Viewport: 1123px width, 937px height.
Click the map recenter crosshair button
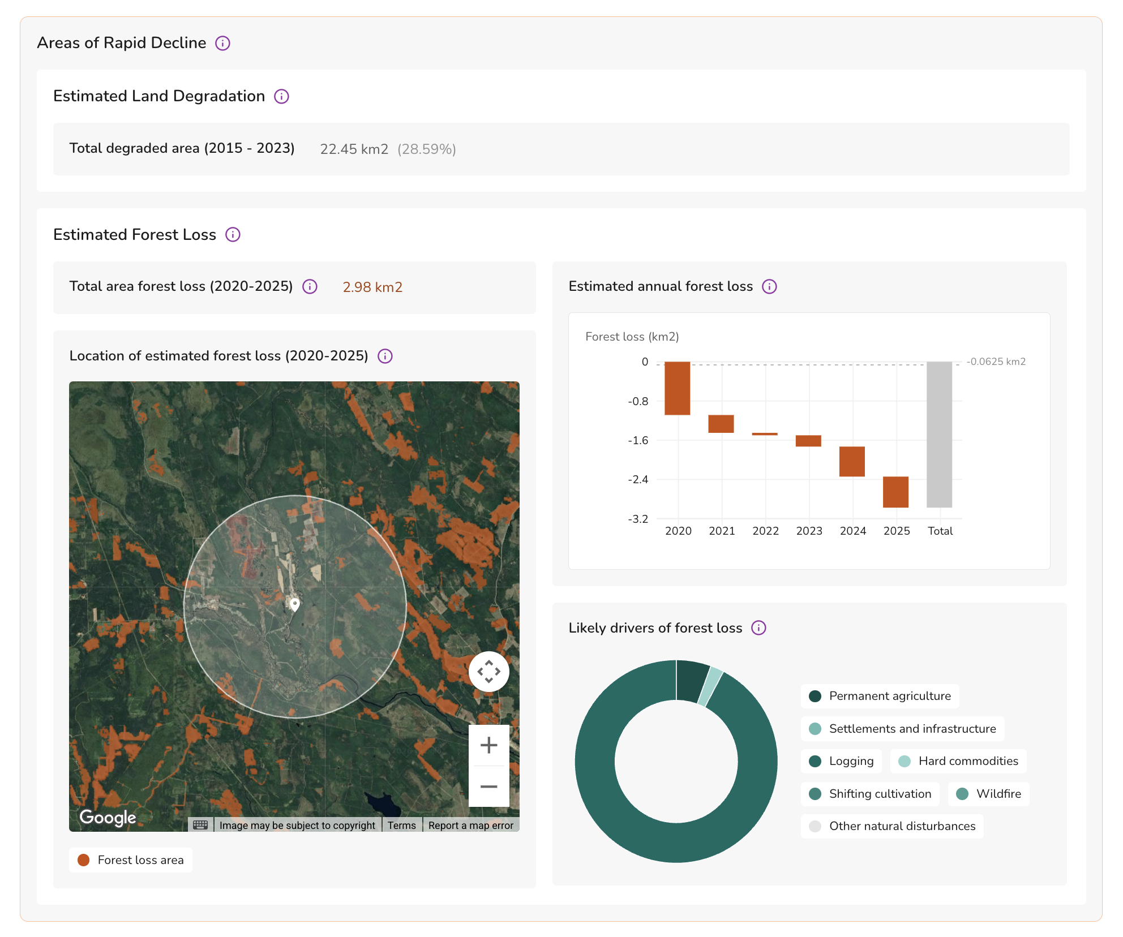488,672
